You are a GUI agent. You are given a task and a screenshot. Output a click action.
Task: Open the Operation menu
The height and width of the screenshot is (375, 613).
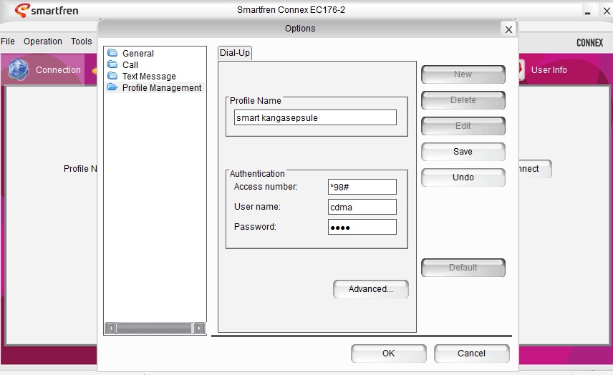click(43, 41)
